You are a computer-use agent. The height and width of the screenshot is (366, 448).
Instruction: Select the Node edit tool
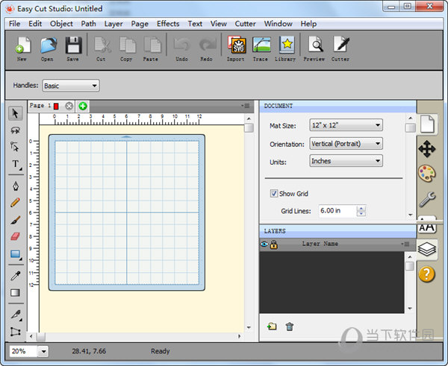15,147
